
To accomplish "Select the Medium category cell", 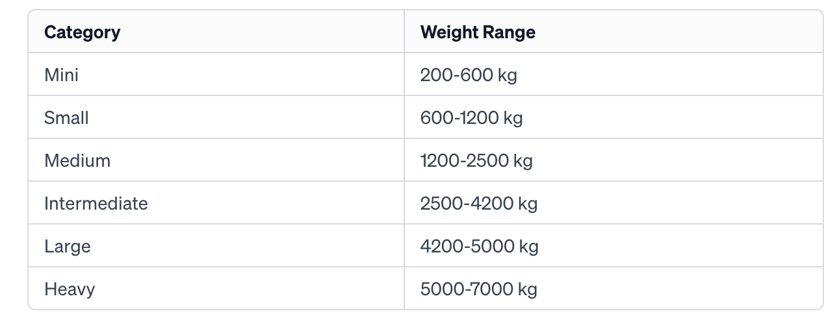I will 216,160.
